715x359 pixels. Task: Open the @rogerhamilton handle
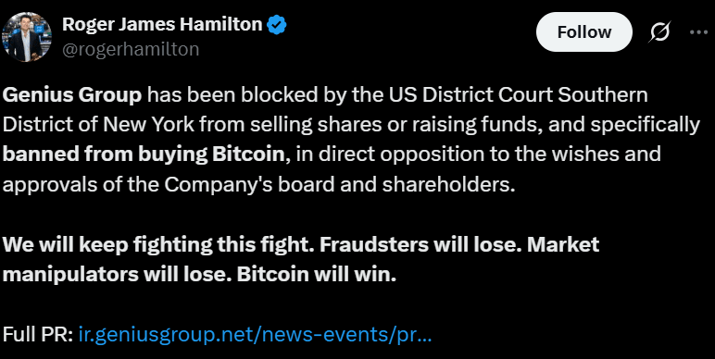[131, 49]
